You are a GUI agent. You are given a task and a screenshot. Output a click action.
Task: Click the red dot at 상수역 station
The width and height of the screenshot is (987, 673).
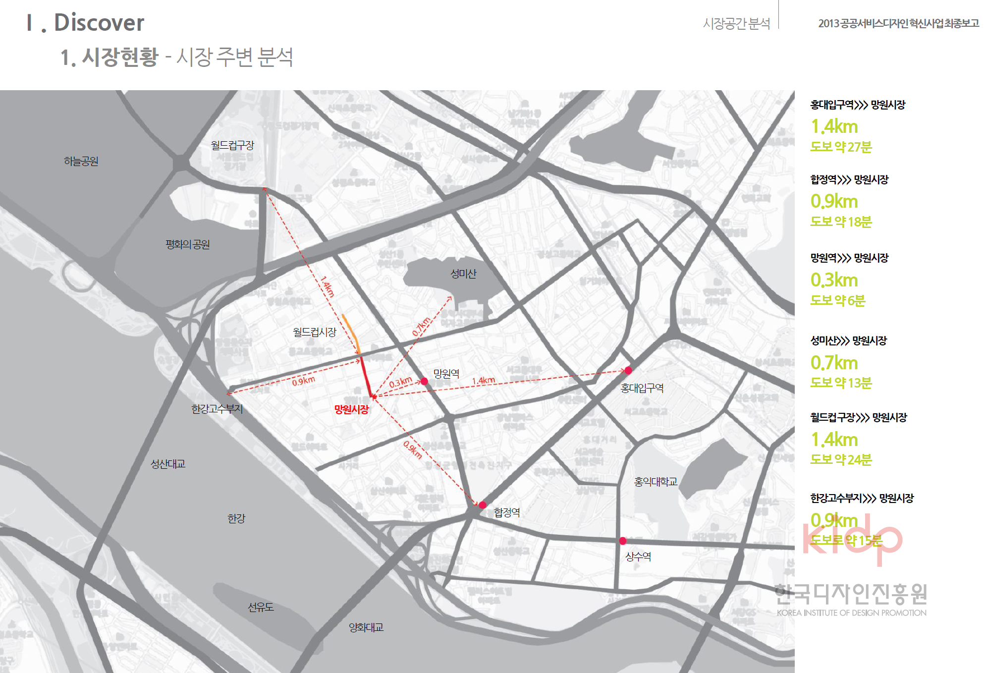tap(623, 541)
